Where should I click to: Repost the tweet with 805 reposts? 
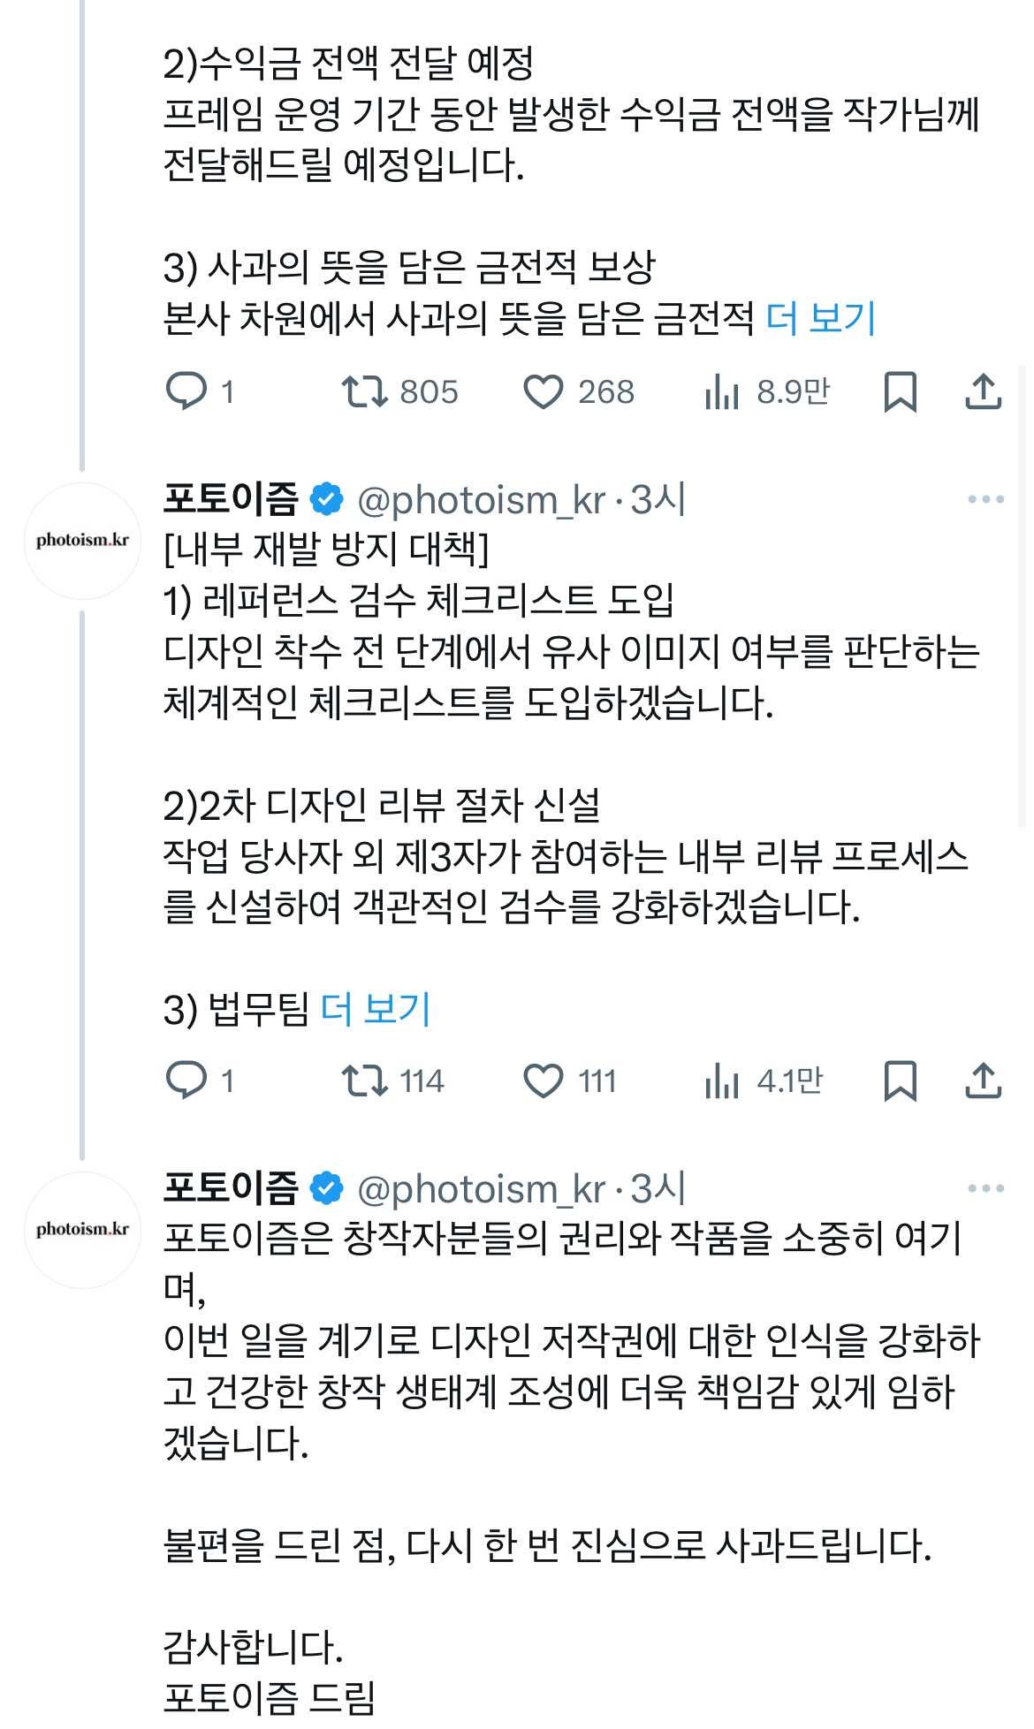(365, 391)
